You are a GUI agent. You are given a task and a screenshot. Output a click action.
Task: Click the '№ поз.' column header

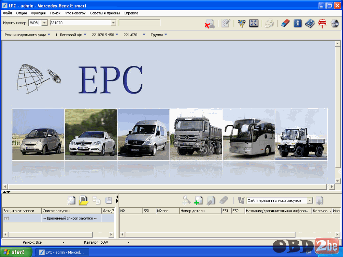pyautogui.click(x=168, y=211)
